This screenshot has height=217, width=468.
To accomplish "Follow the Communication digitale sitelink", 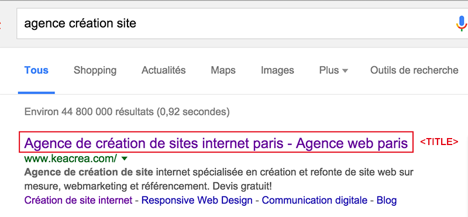I will (x=315, y=200).
